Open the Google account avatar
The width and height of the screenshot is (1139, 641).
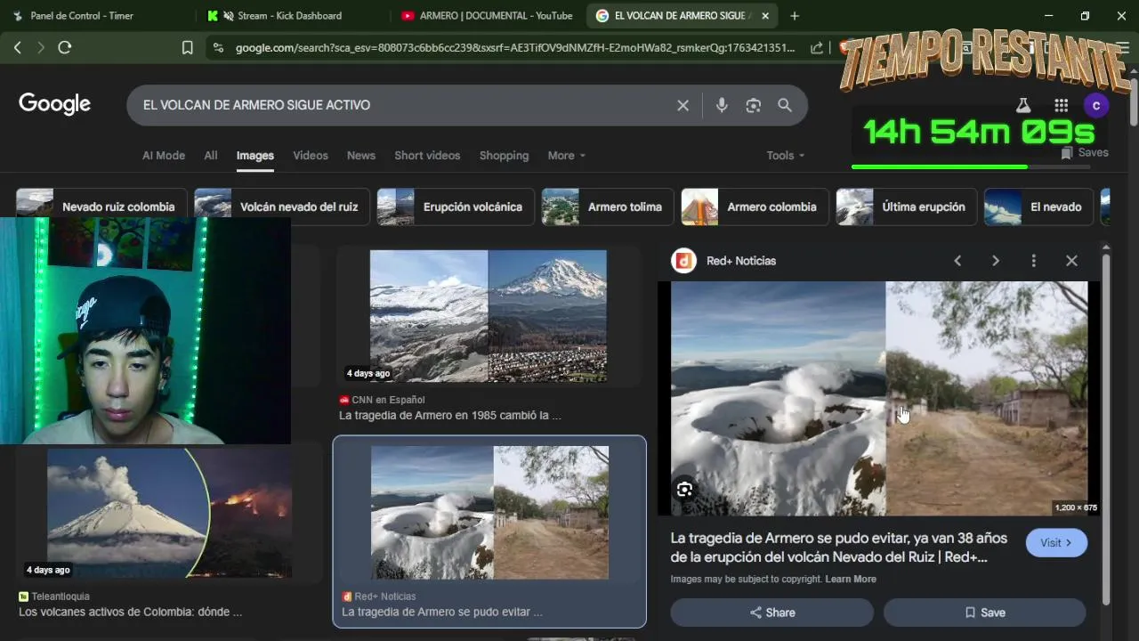[1096, 105]
